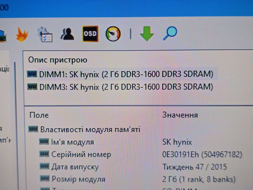Select 'Властивості модуля пам'яті' group row
This screenshot has width=253, height=190.
(x=84, y=129)
